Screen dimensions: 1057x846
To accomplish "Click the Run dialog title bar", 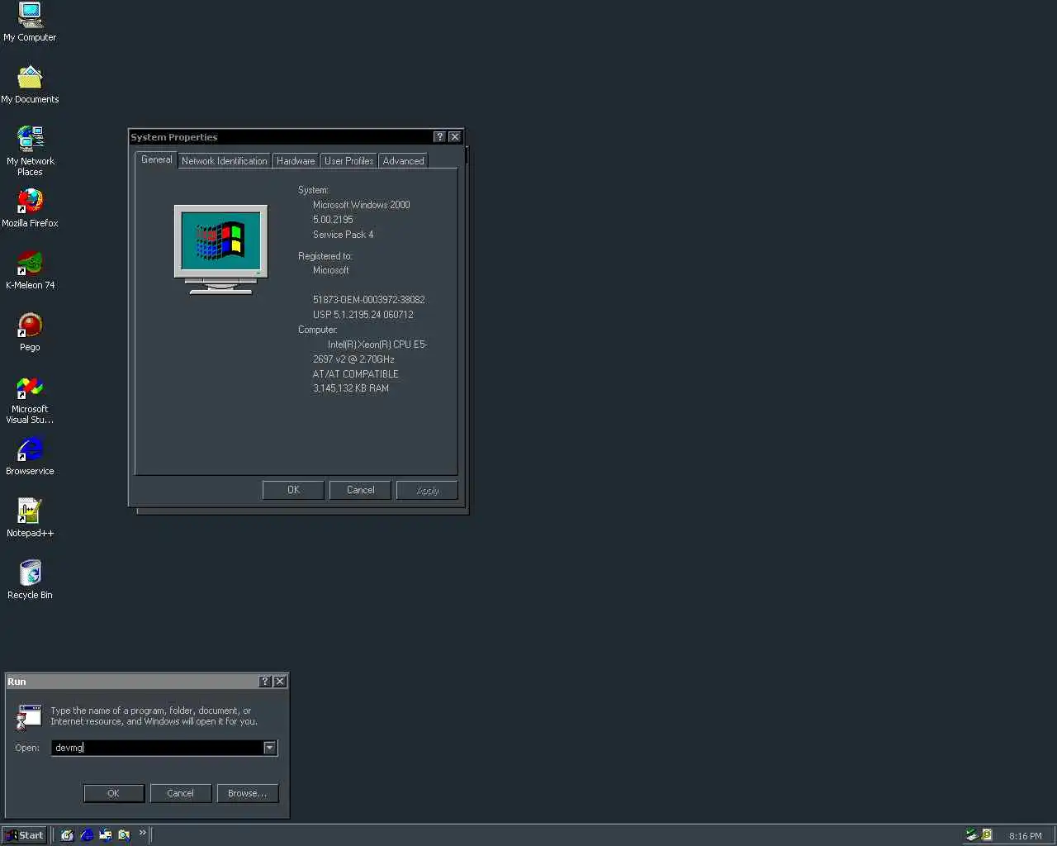I will click(x=132, y=682).
